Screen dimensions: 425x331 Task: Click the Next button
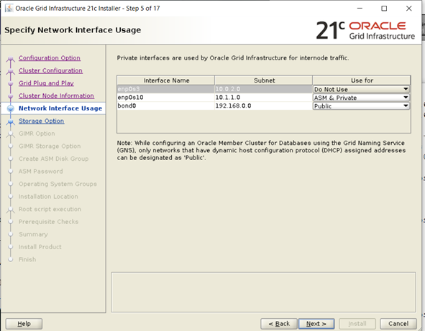click(x=316, y=324)
